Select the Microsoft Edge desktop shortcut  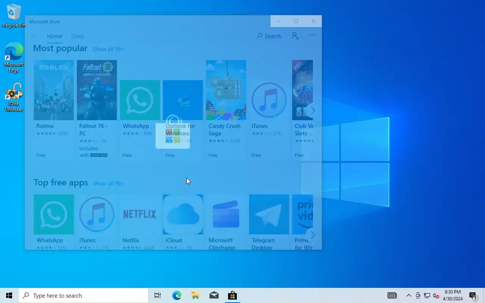point(14,58)
